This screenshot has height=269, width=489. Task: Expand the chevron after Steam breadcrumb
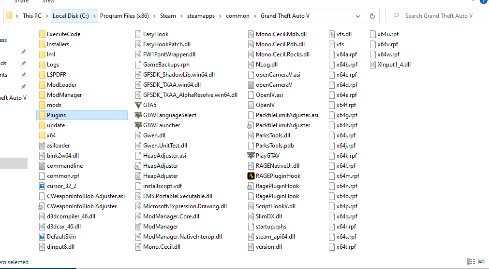pyautogui.click(x=181, y=16)
